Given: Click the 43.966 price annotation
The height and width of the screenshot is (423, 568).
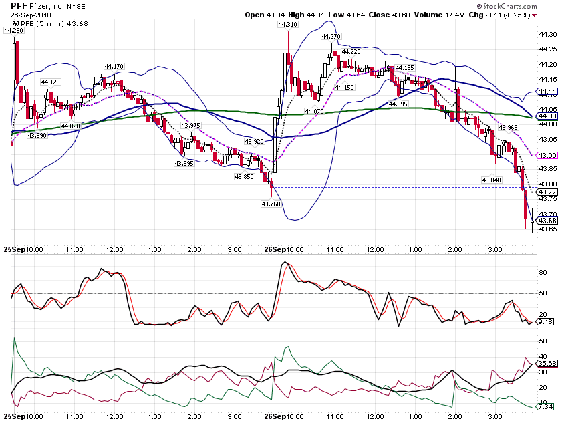Looking at the screenshot, I should tap(509, 127).
